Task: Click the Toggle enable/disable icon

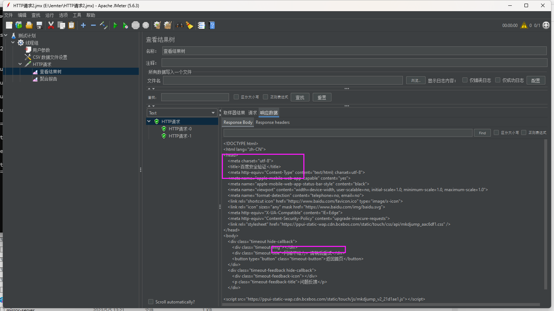Action: pyautogui.click(x=104, y=25)
